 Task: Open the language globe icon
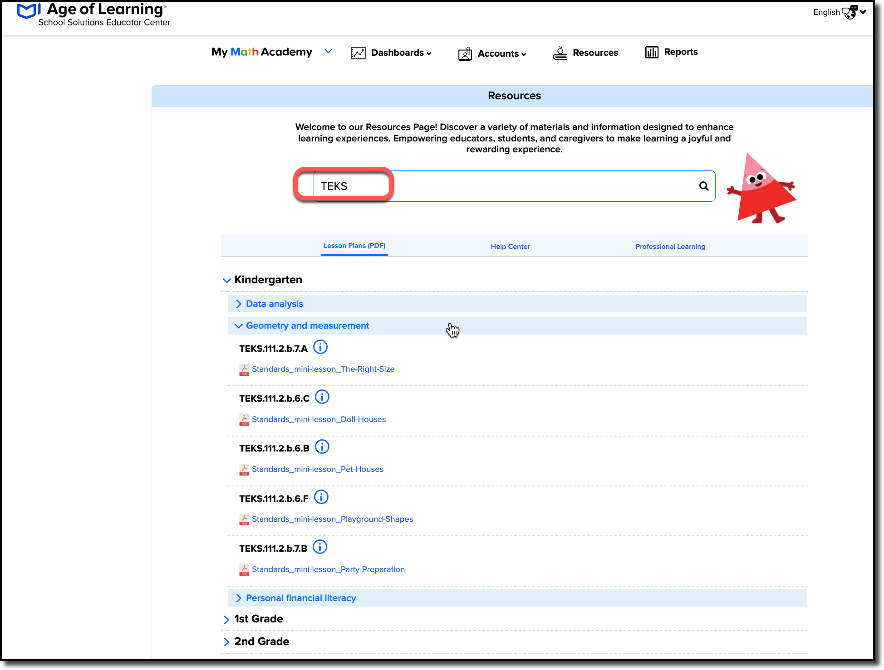[x=850, y=12]
